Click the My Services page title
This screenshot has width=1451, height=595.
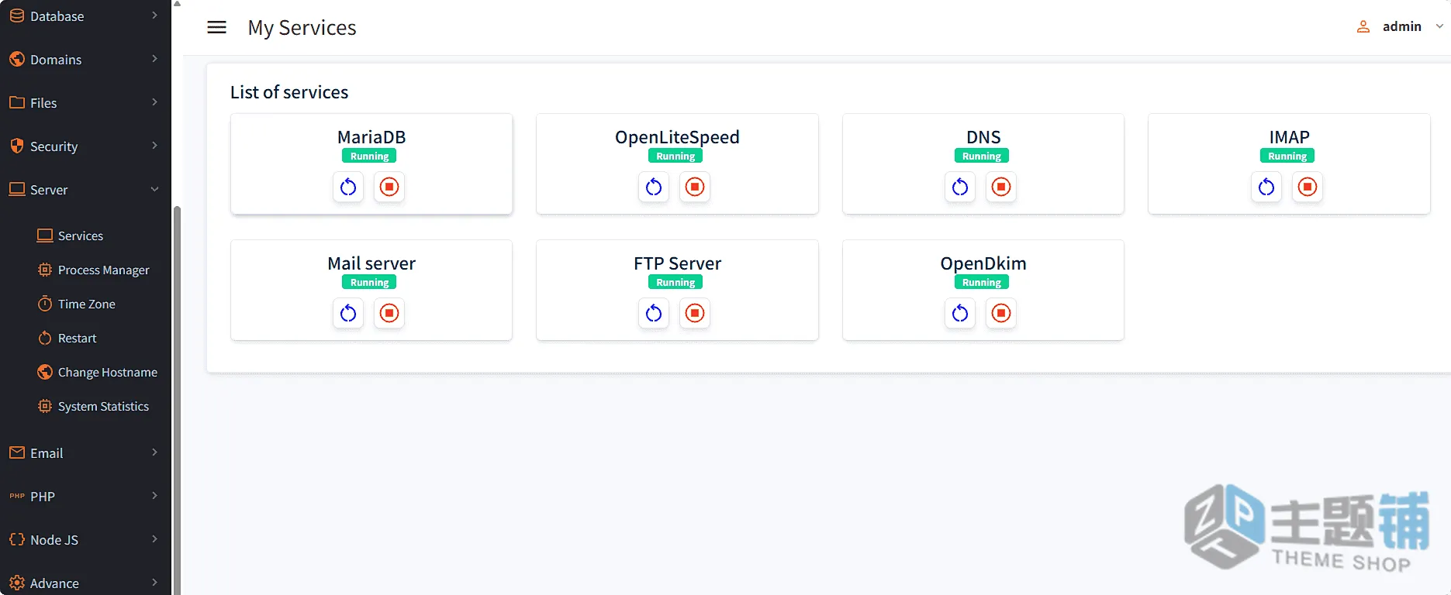pyautogui.click(x=302, y=28)
